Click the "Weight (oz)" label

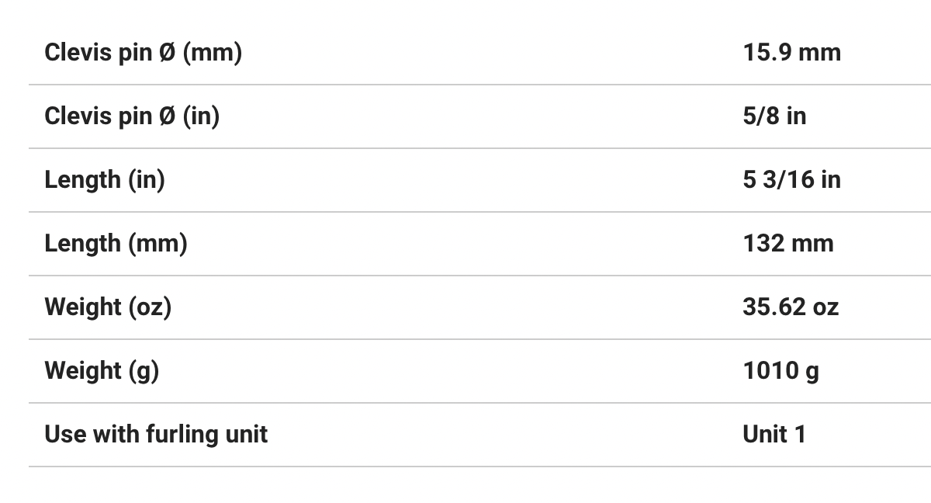coord(108,307)
